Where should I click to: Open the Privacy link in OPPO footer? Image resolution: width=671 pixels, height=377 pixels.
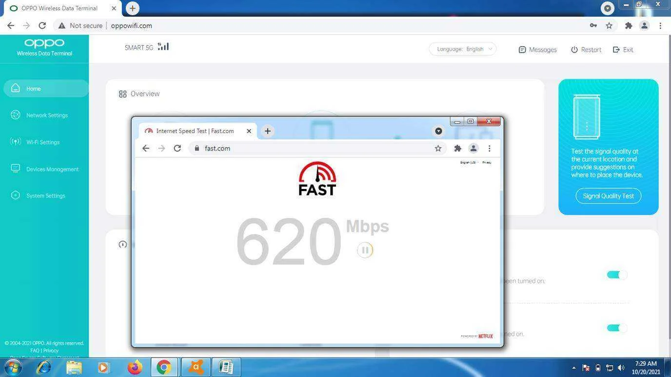(x=51, y=350)
